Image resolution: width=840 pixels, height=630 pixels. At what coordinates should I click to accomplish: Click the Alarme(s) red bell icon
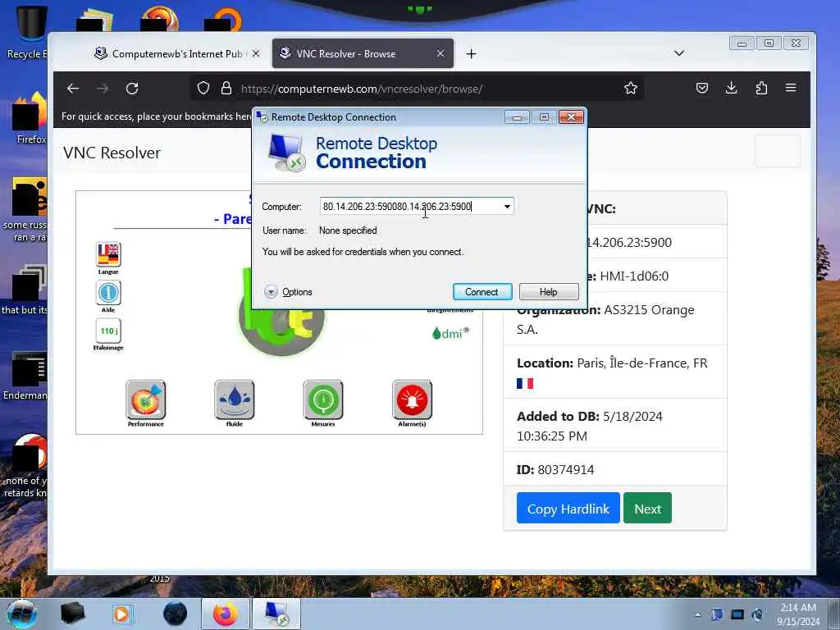click(412, 399)
